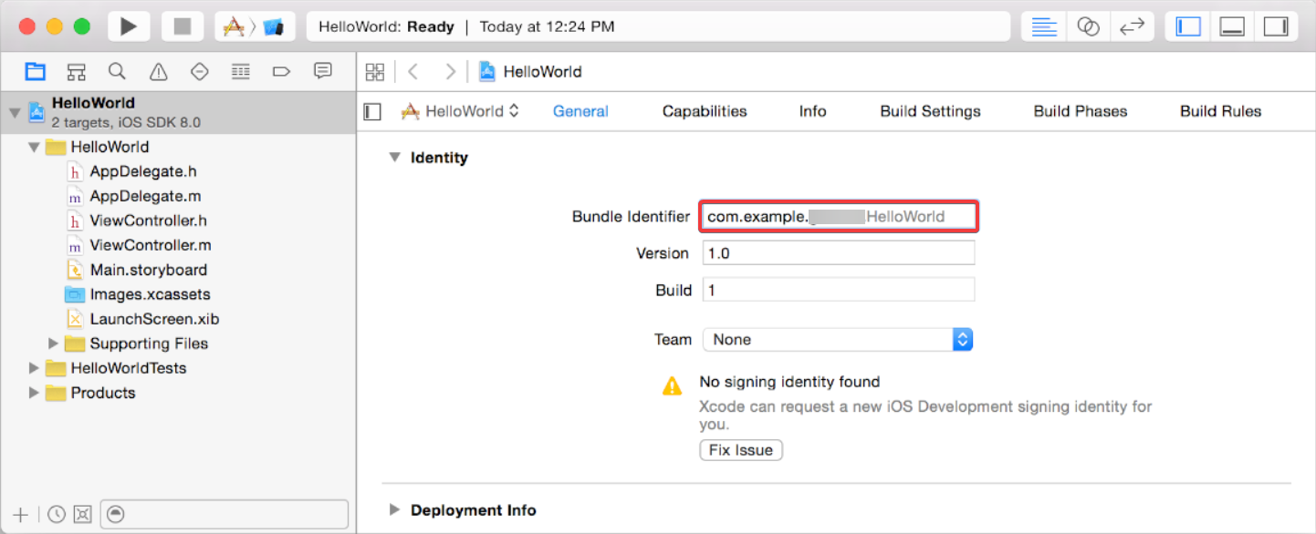
Task: Open the related items grid menu
Action: point(375,72)
